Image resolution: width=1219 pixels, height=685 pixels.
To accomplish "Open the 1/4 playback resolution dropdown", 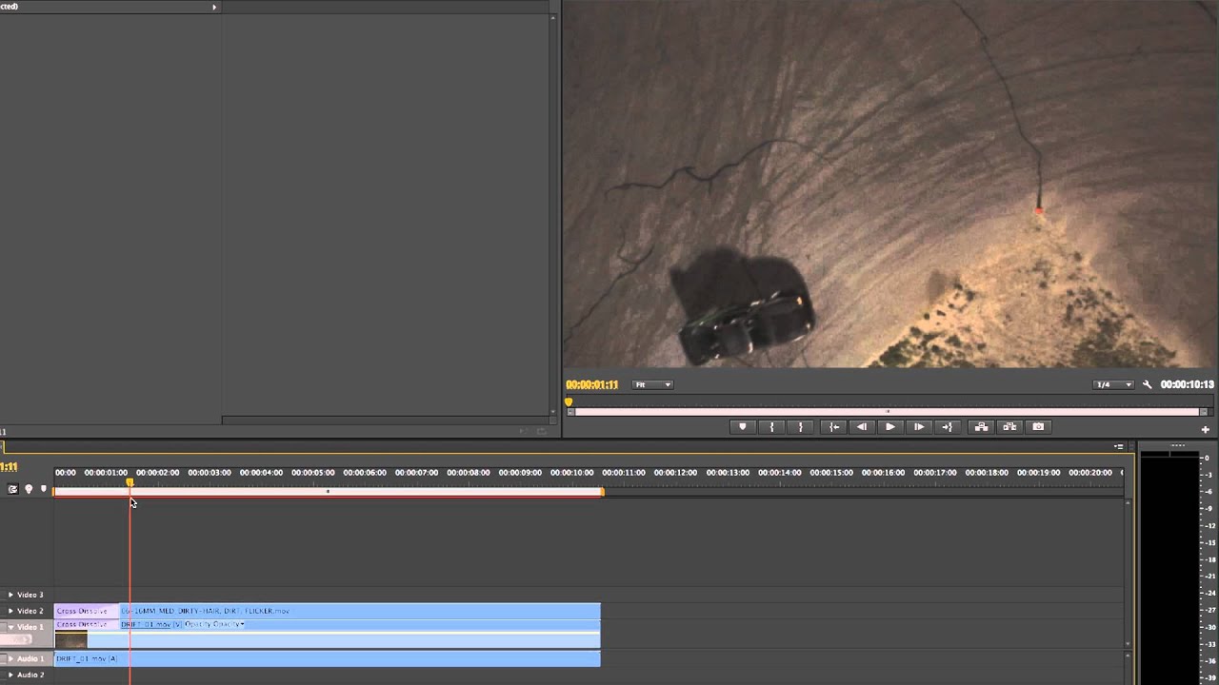I will pos(1113,384).
